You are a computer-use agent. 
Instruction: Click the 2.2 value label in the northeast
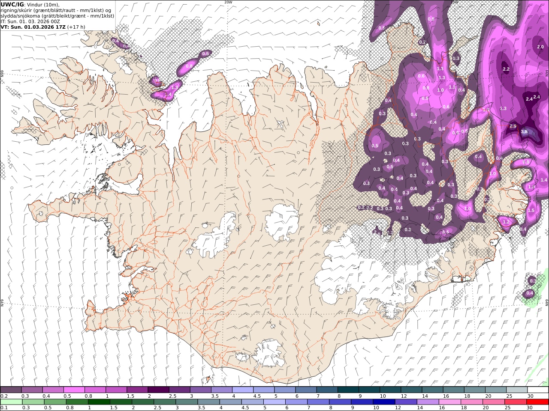(x=506, y=69)
